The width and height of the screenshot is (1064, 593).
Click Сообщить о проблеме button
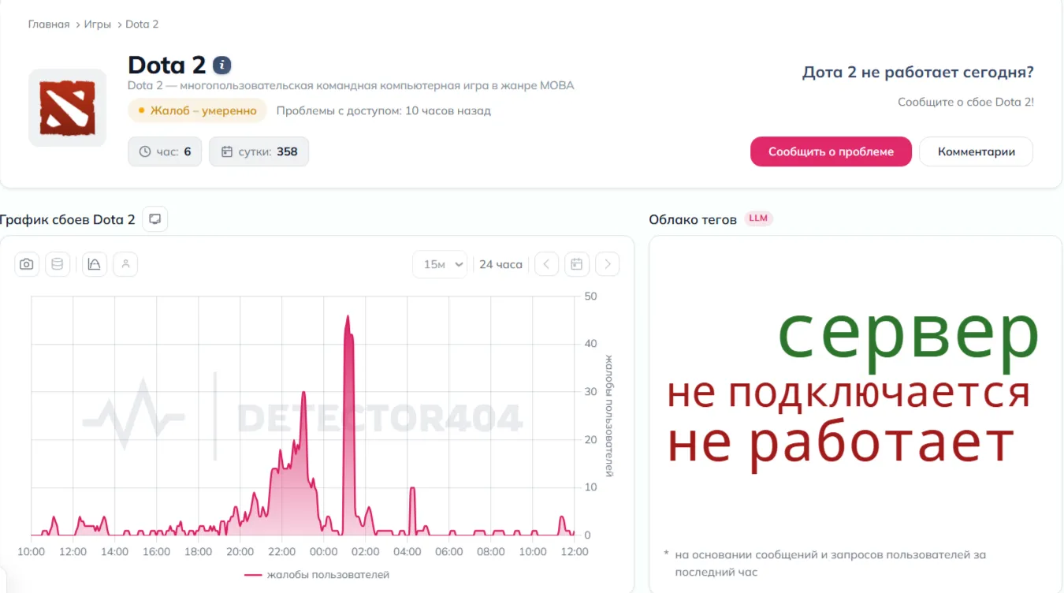pyautogui.click(x=831, y=151)
